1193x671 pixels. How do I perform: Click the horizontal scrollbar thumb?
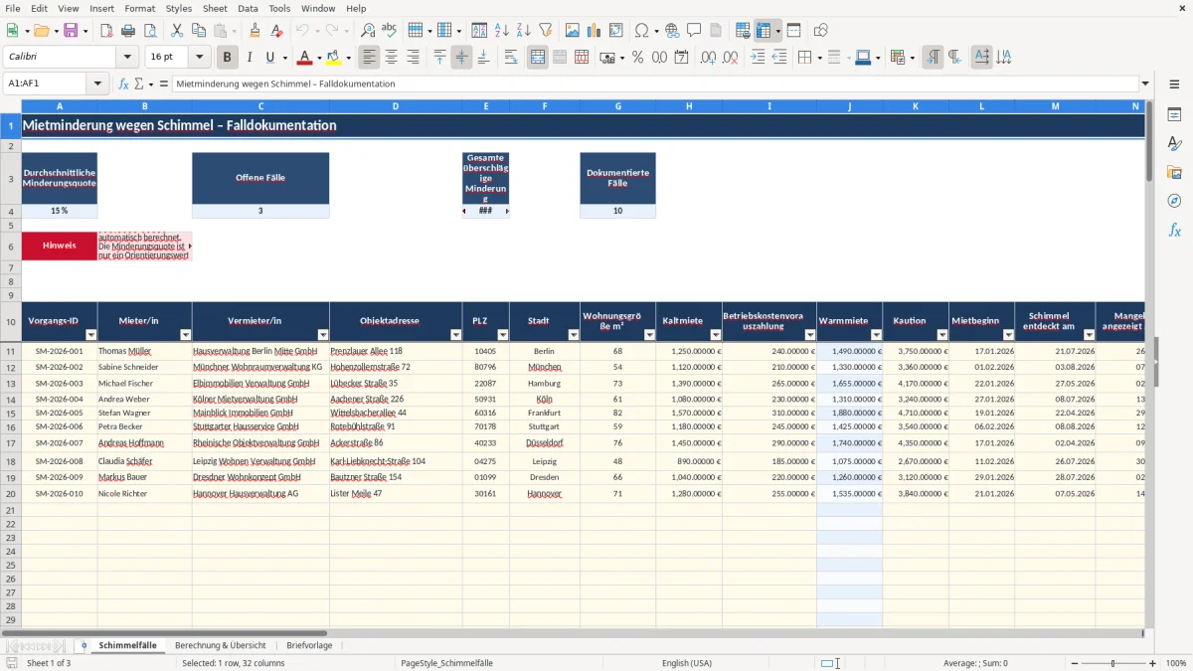(x=164, y=632)
